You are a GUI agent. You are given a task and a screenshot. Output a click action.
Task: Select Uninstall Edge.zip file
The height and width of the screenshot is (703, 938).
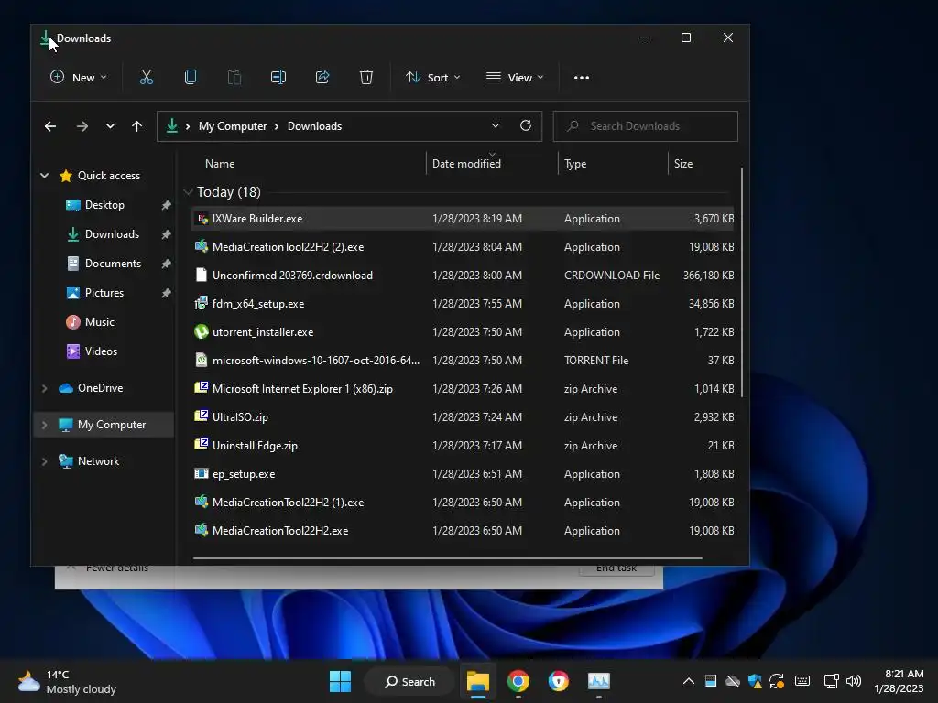tap(463, 446)
